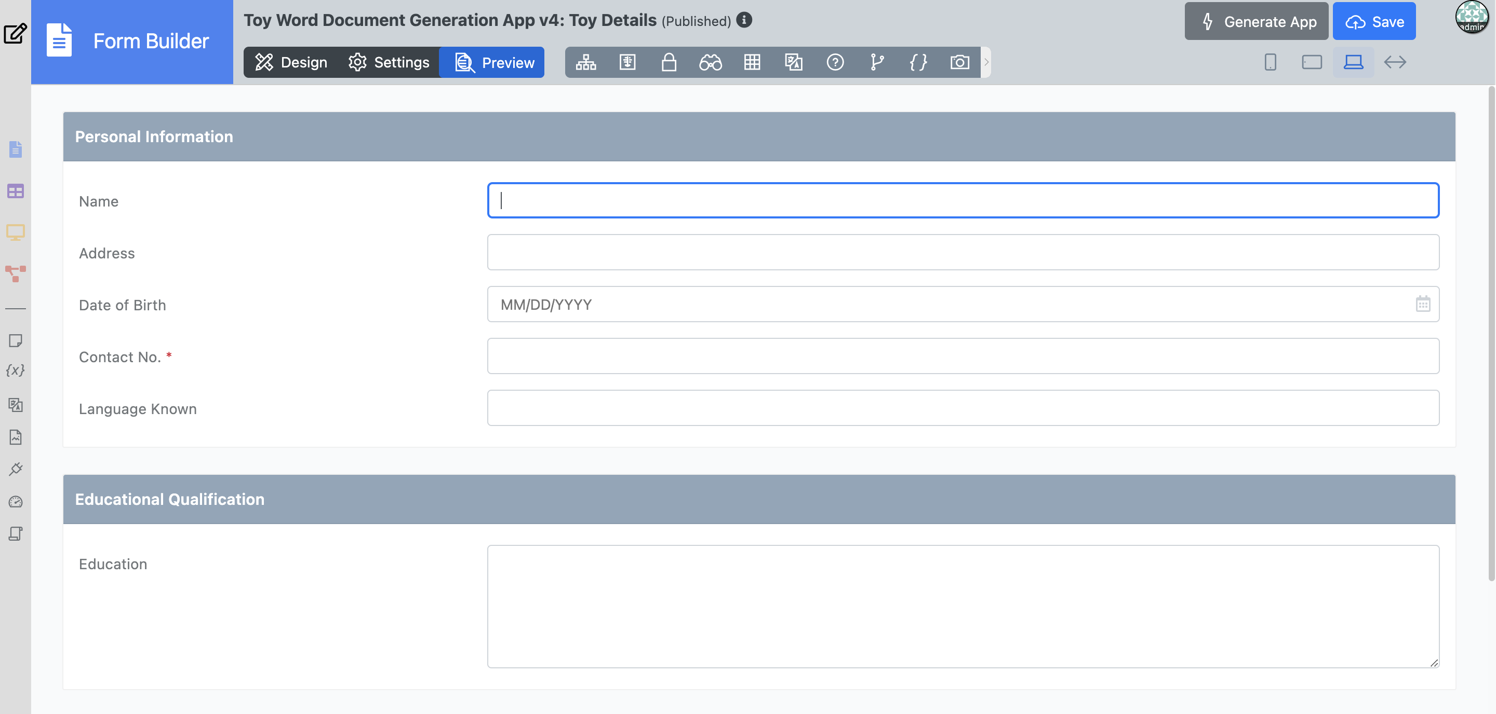Click the sitemap hierarchy toolbar icon
This screenshot has width=1496, height=714.
pyautogui.click(x=585, y=62)
